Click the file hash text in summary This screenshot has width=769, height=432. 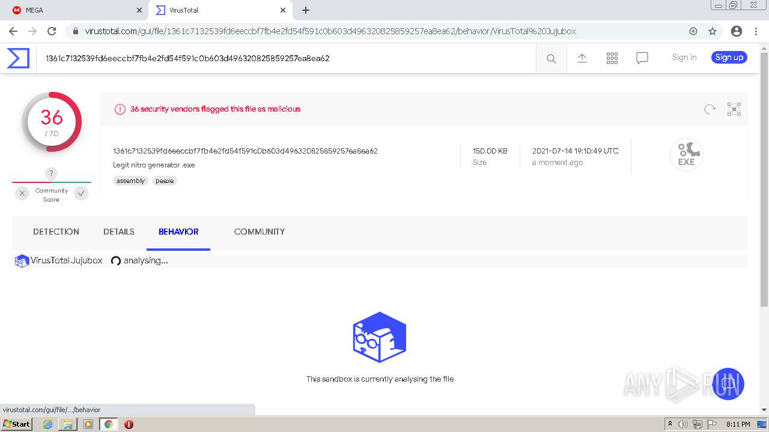tap(245, 151)
